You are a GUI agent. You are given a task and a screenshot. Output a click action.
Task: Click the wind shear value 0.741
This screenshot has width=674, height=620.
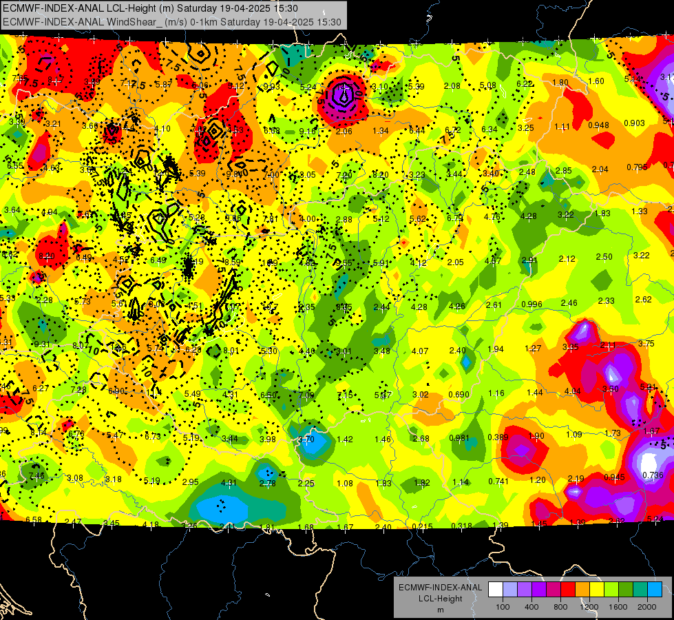pyautogui.click(x=498, y=482)
